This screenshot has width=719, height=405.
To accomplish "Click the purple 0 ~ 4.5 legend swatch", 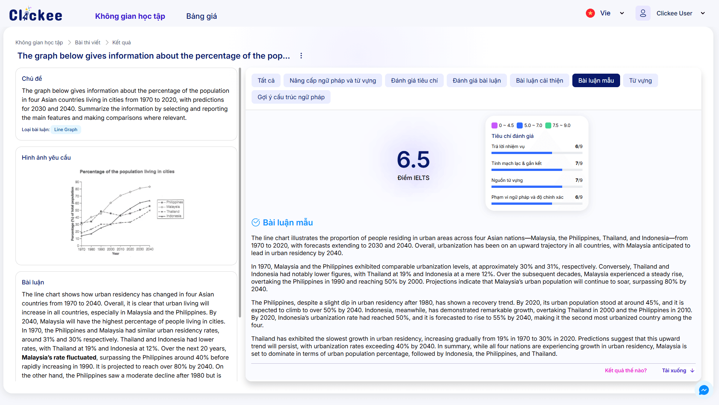I will coord(495,125).
